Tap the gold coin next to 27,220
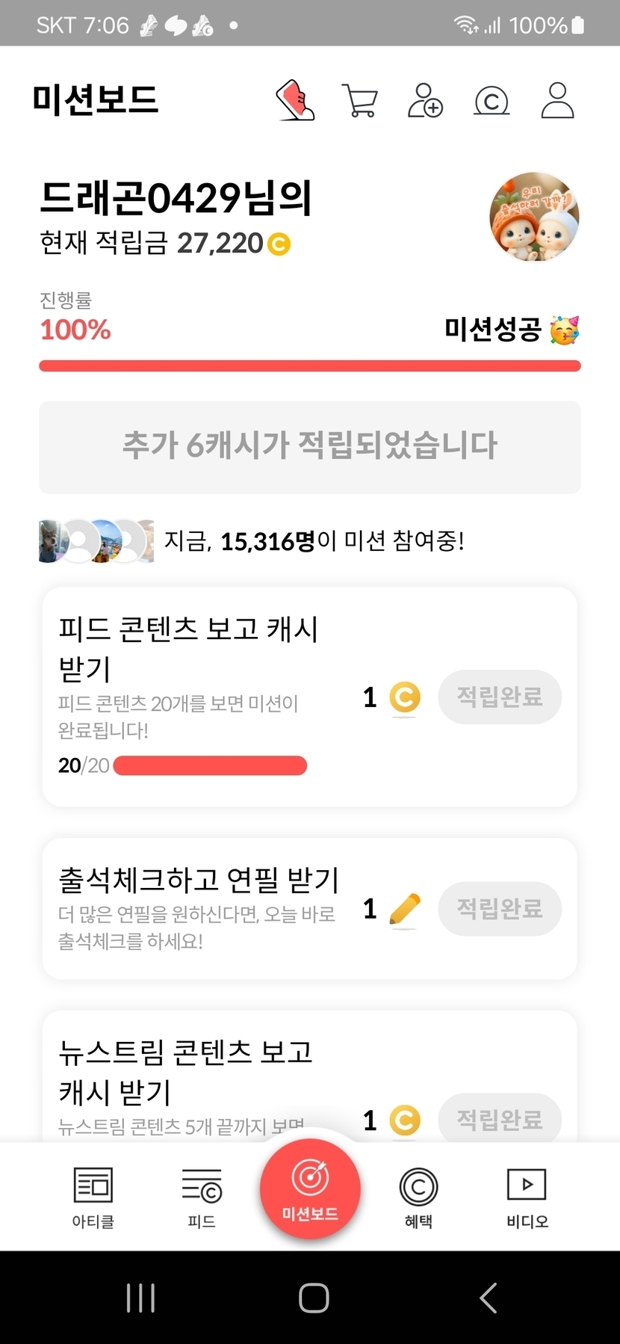 pos(279,244)
